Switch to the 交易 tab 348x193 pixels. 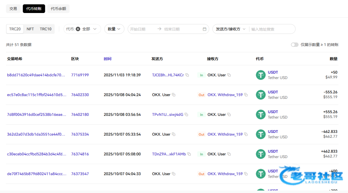13,9
